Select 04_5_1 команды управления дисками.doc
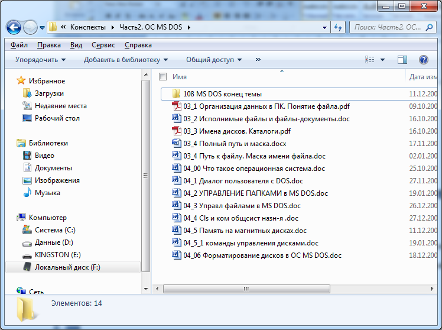Viewport: 442px width, 330px height. click(x=251, y=243)
